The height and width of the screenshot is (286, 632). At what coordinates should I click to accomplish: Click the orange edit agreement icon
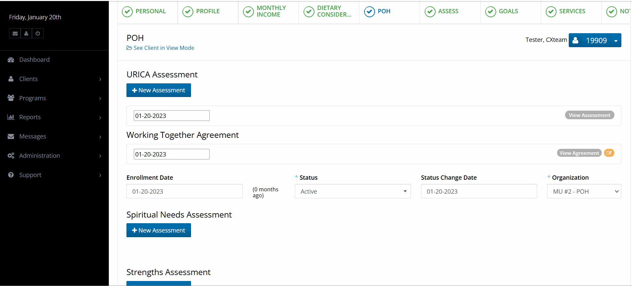coord(609,153)
